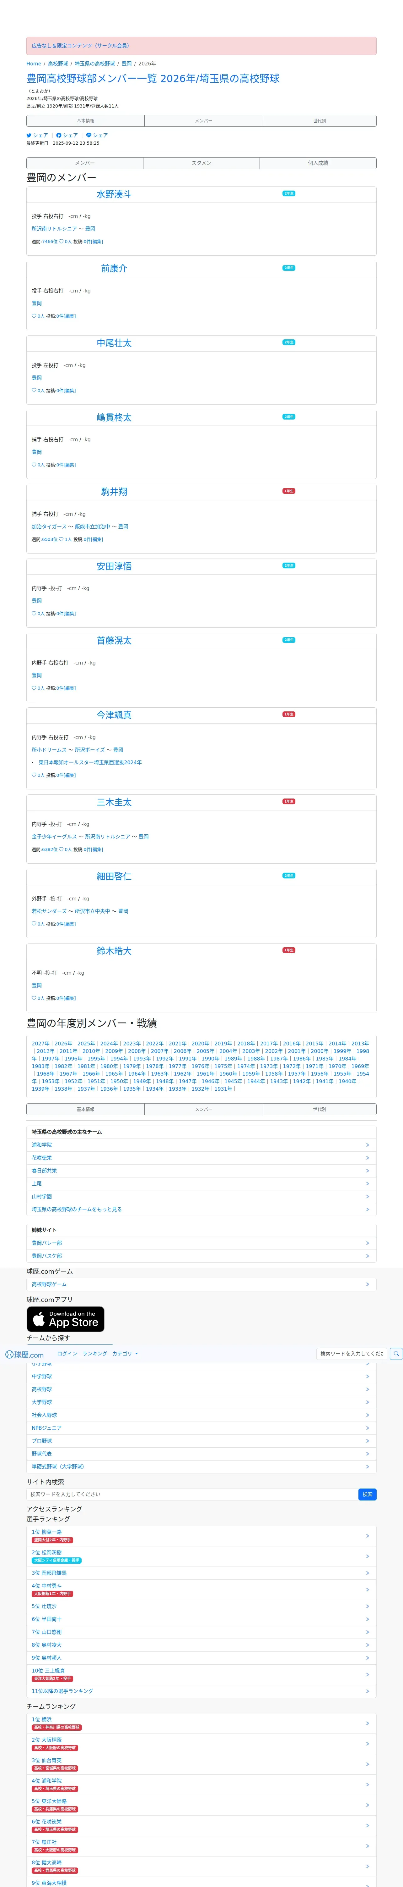Click heart icon under 細田啓仁
The height and width of the screenshot is (1887, 403).
click(x=34, y=924)
